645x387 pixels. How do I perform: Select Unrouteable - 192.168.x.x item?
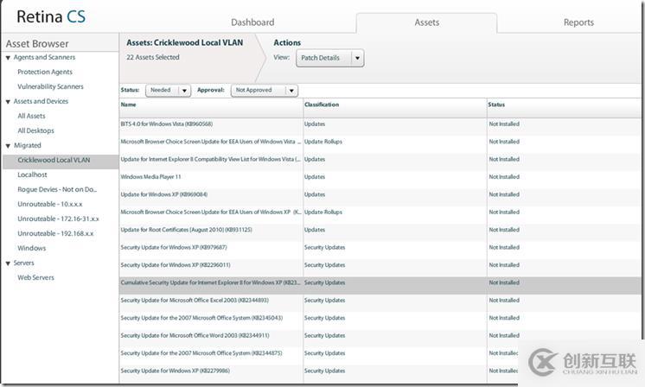[55, 233]
